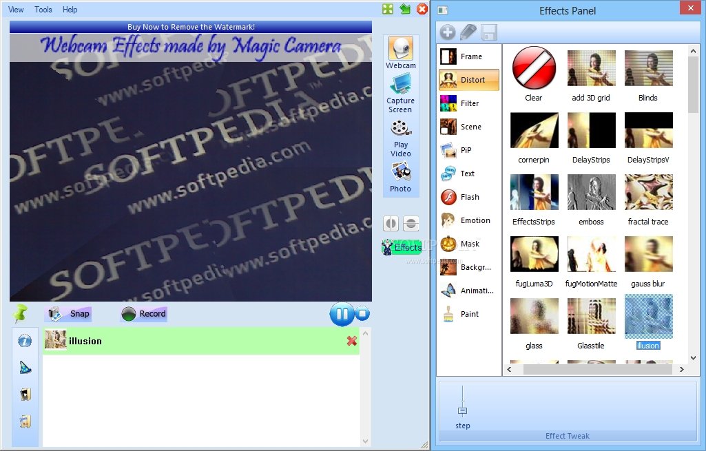Click the green full-screen arrows icon
This screenshot has width=706, height=451.
point(388,9)
